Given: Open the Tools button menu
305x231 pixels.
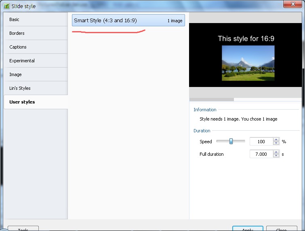Looking at the screenshot, I should click(x=23, y=229).
